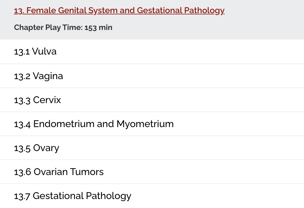Click the number 13.2 before Vagina
Image resolution: width=304 pixels, height=208 pixels.
click(x=22, y=76)
